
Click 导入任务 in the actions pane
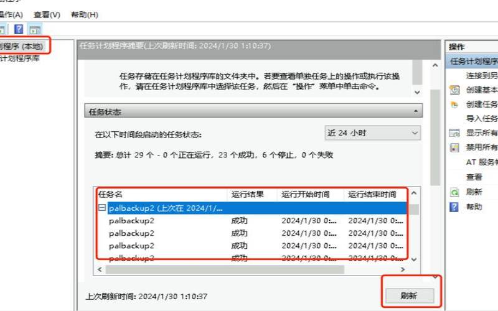click(482, 118)
